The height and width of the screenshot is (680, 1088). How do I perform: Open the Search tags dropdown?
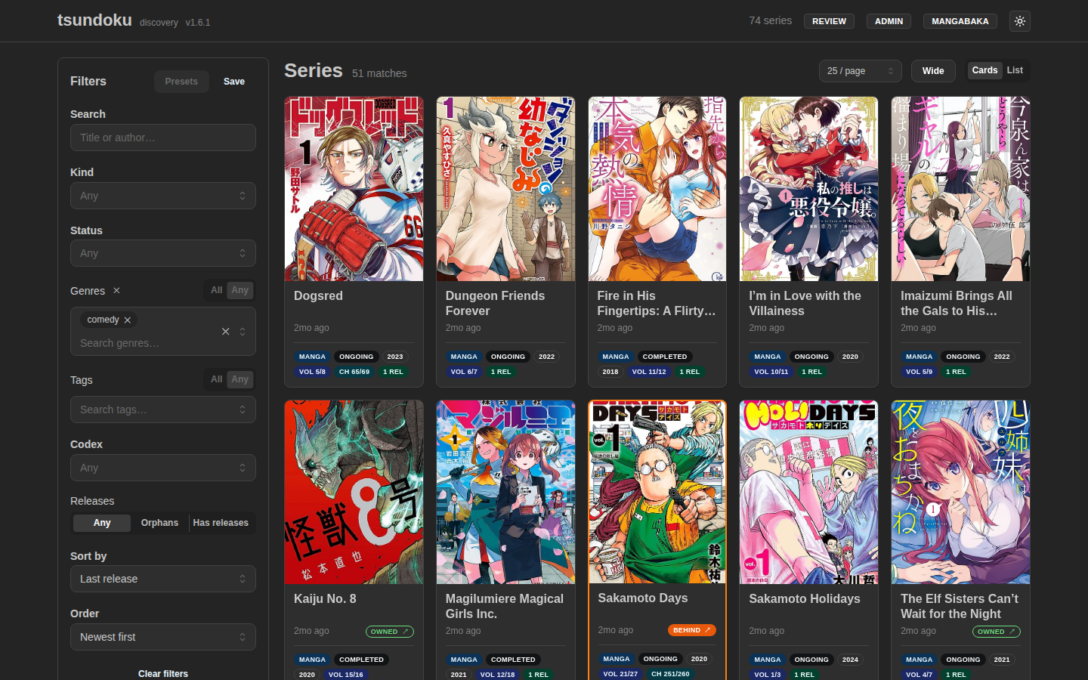[163, 410]
